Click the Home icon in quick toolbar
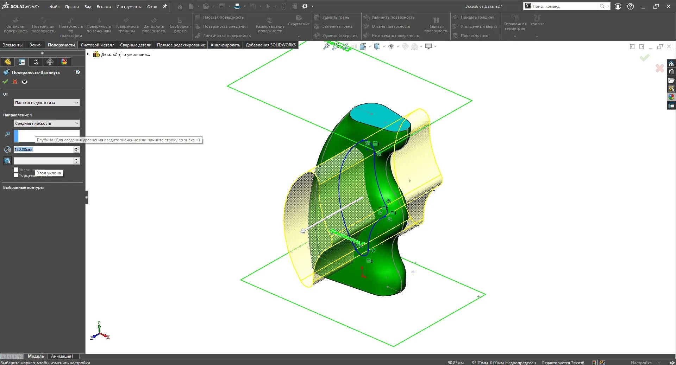This screenshot has width=676, height=365. [180, 6]
